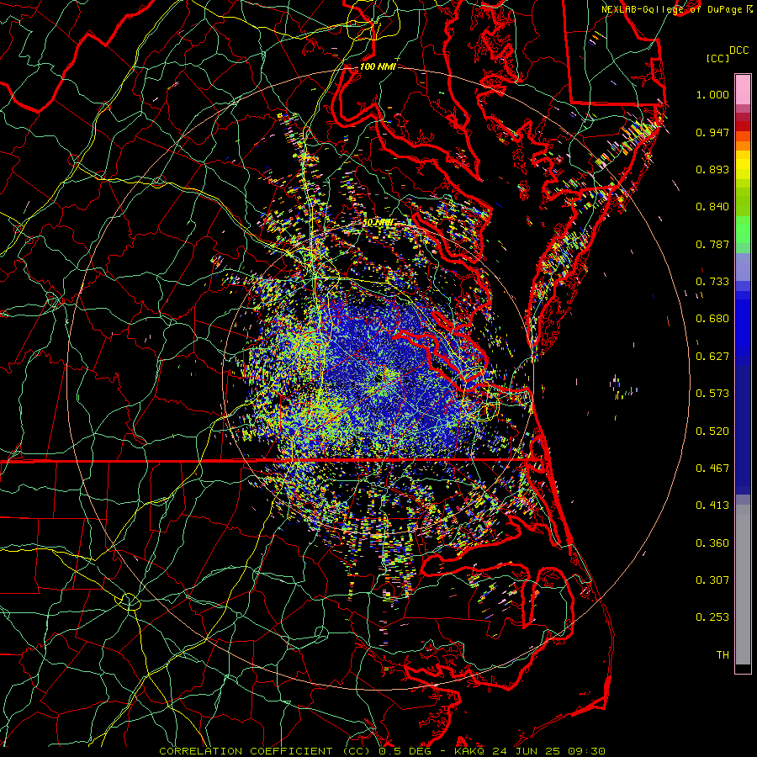Click the 0.787 legend value
This screenshot has width=757, height=757.
(712, 244)
